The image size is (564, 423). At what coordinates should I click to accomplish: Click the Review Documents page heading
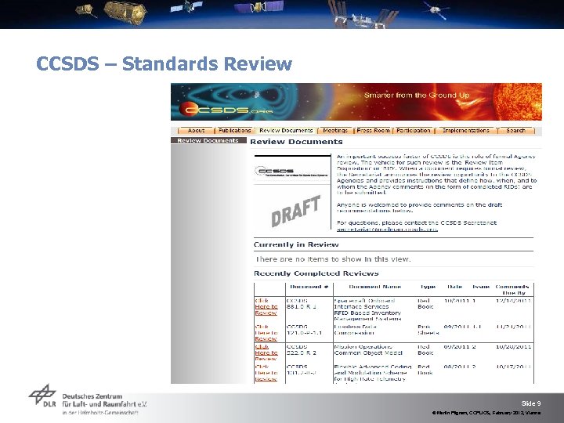coord(296,142)
